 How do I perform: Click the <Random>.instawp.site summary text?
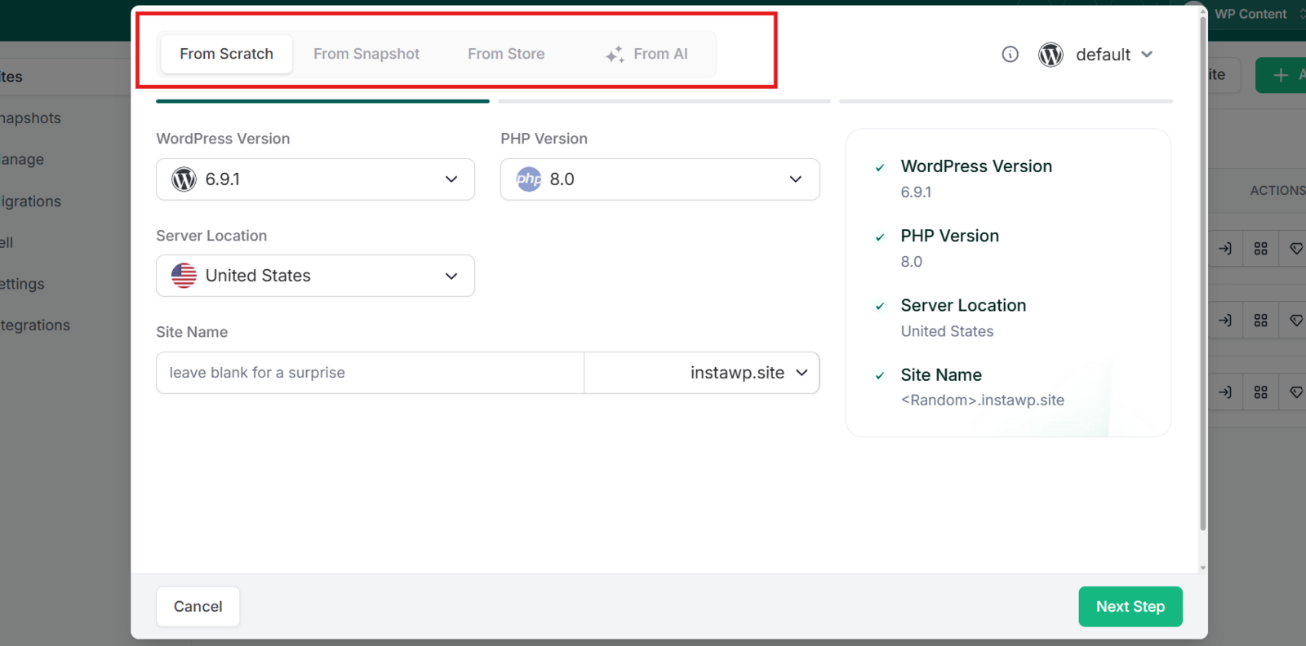983,400
